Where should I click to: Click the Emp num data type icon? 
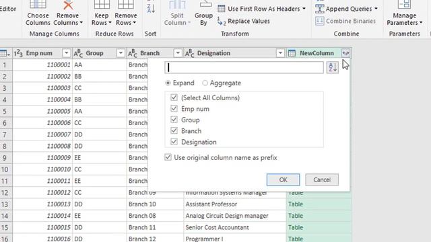click(x=18, y=53)
